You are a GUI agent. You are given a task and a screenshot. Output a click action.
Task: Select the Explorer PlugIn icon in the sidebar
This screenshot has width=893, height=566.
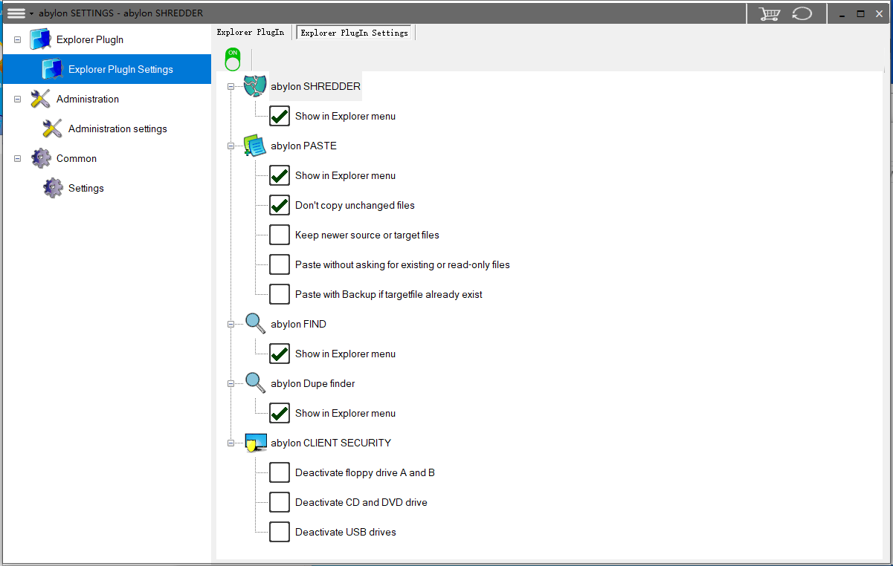tap(40, 39)
